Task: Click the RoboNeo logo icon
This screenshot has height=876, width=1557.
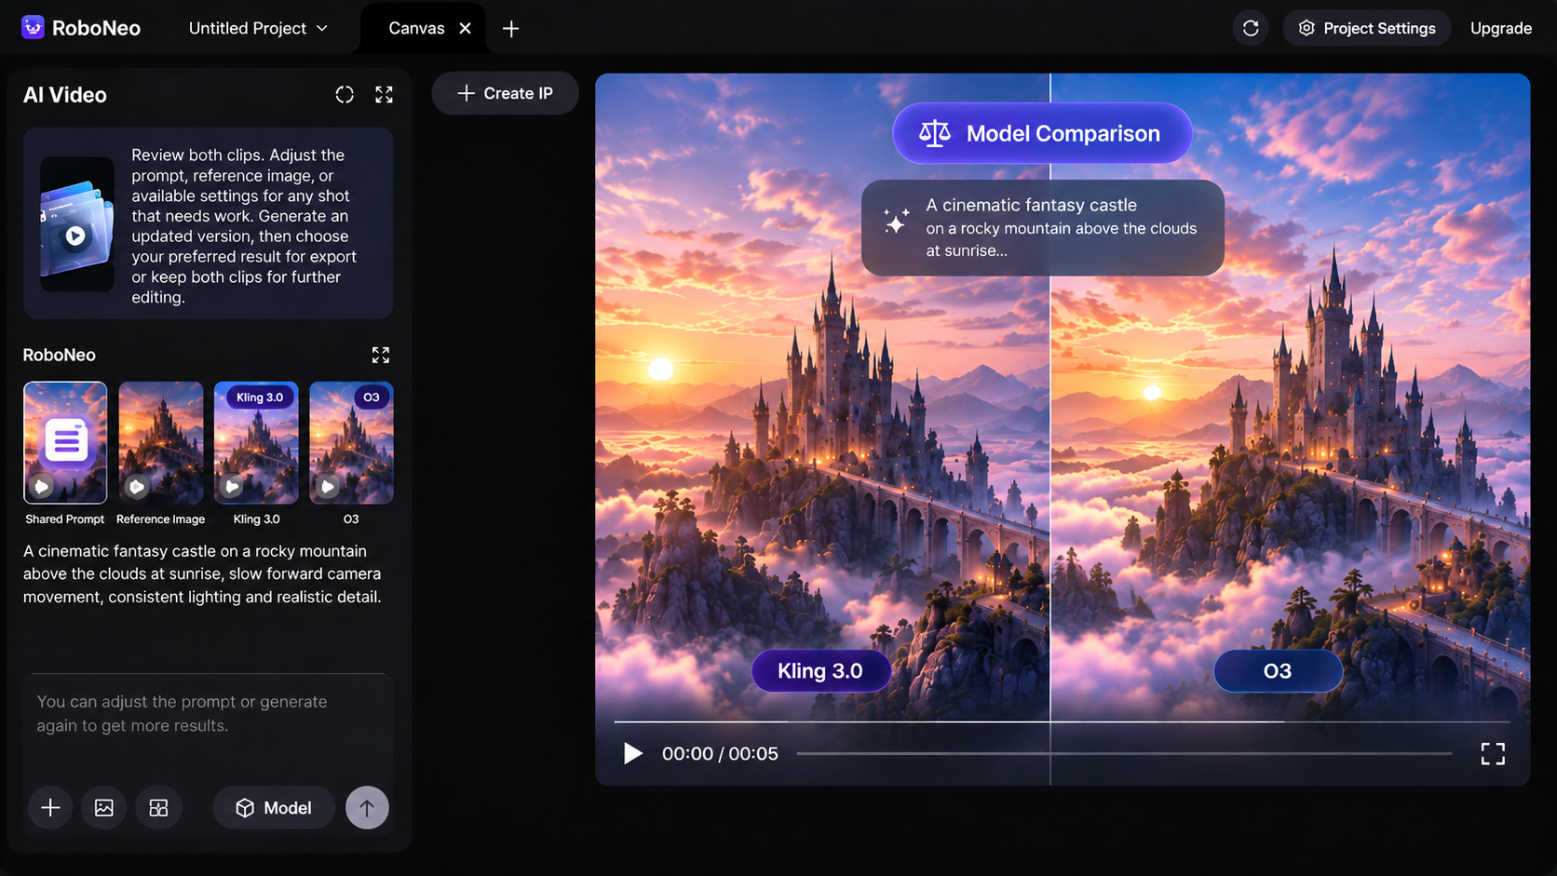Action: (x=33, y=28)
